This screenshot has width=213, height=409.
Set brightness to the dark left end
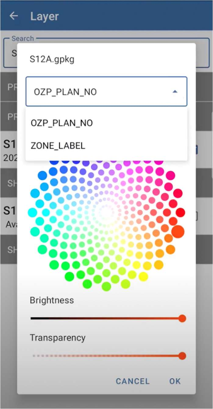pyautogui.click(x=32, y=318)
